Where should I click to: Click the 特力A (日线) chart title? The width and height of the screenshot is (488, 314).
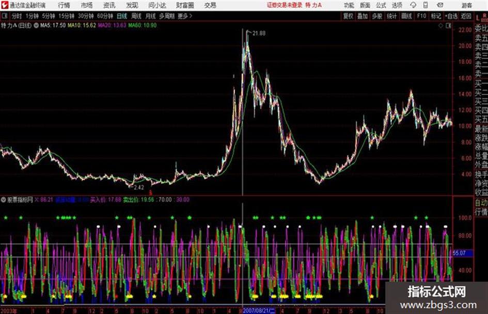tap(16, 25)
